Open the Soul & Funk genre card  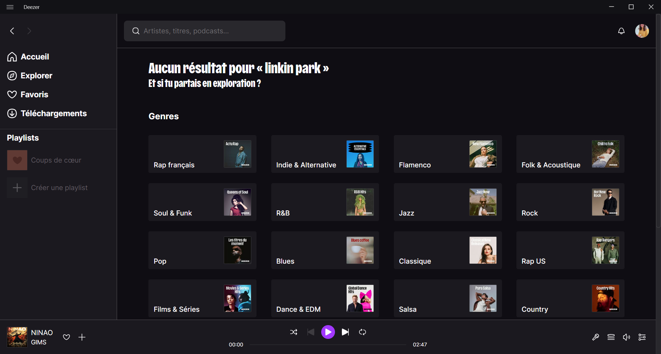(202, 202)
